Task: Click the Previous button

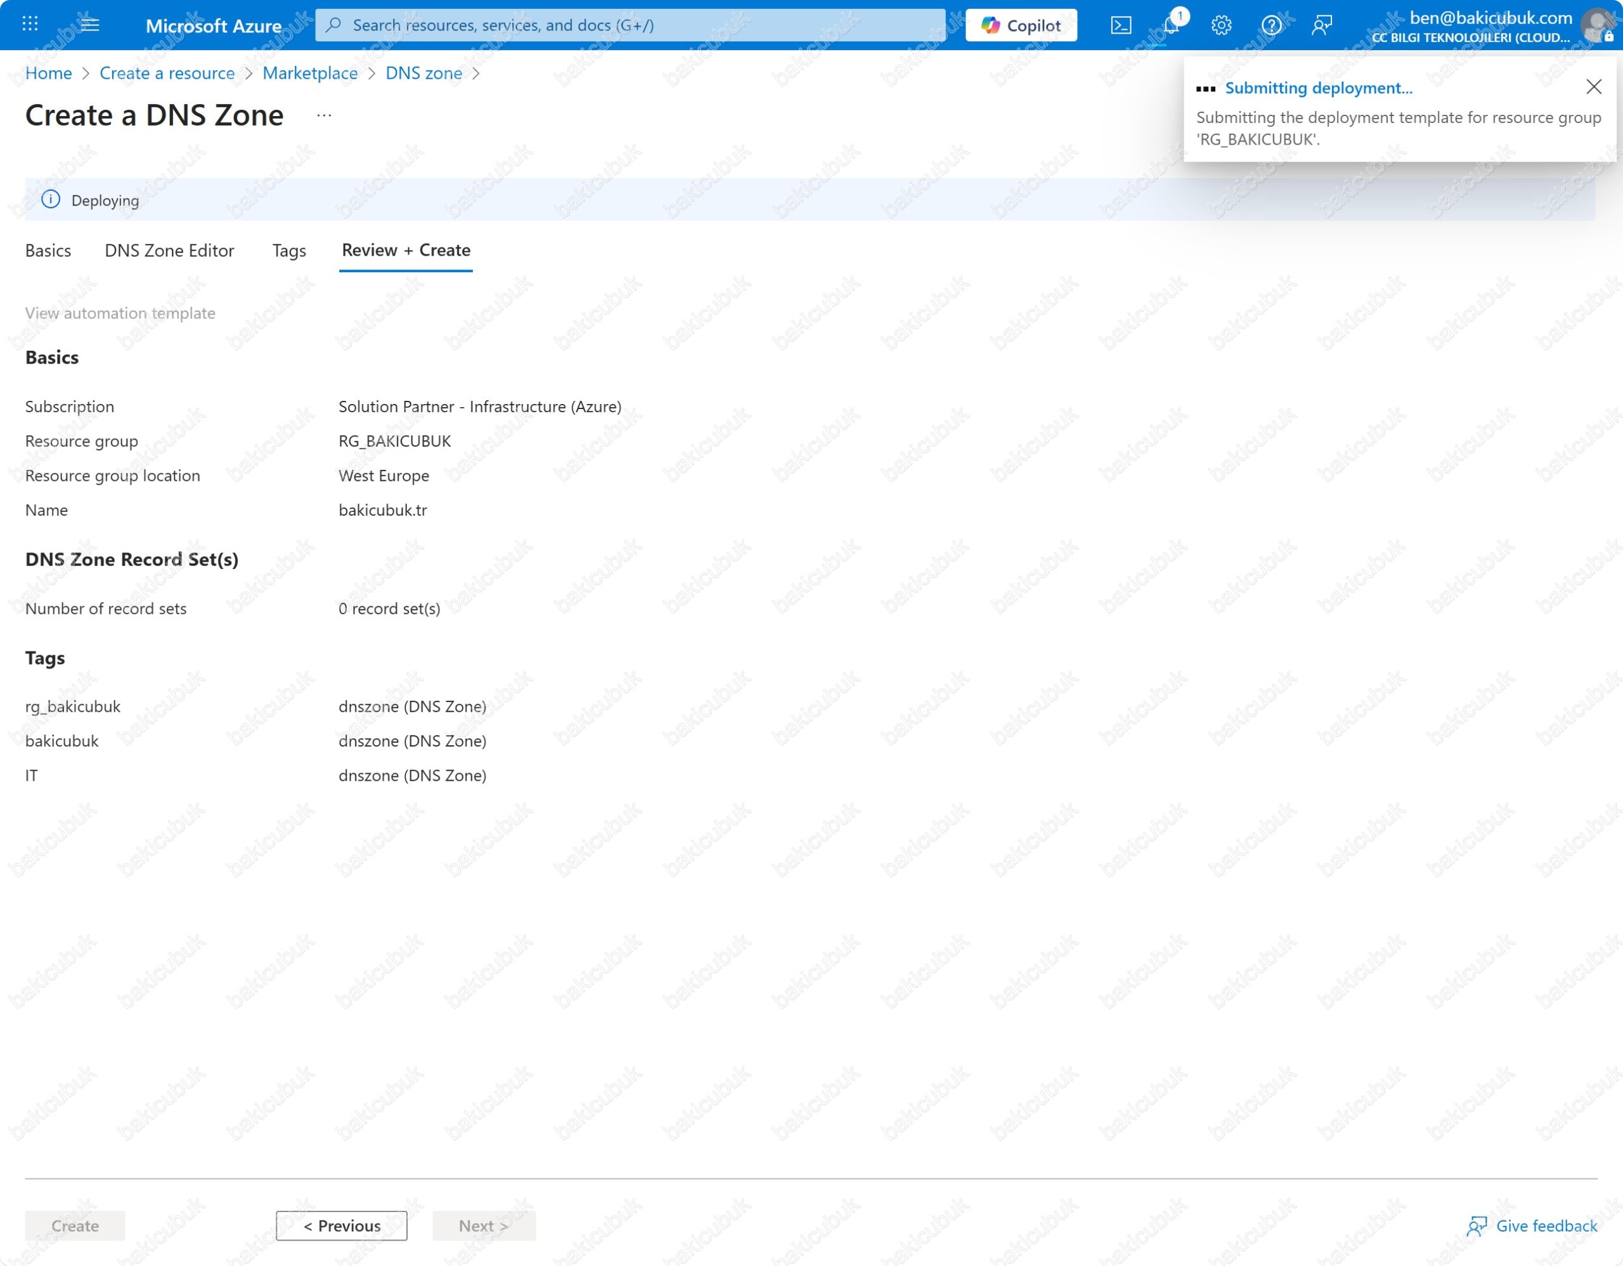Action: [341, 1225]
